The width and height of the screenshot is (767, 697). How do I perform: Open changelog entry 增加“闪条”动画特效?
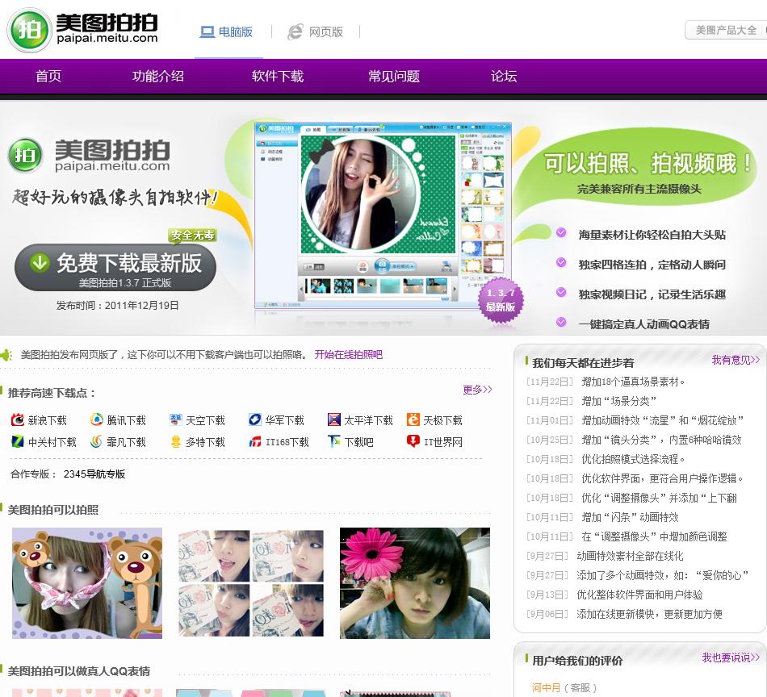630,517
